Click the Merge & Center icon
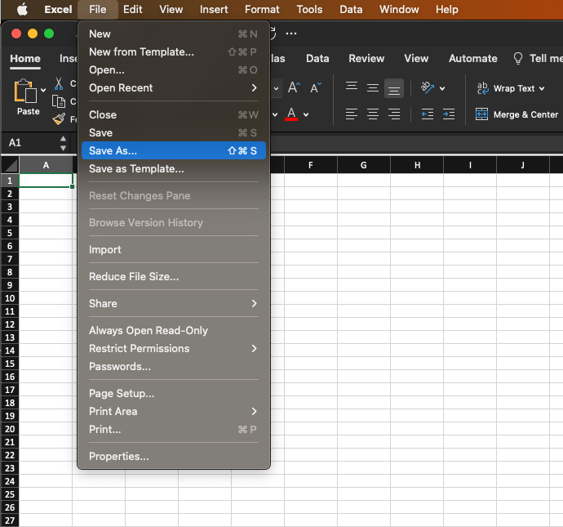 481,114
